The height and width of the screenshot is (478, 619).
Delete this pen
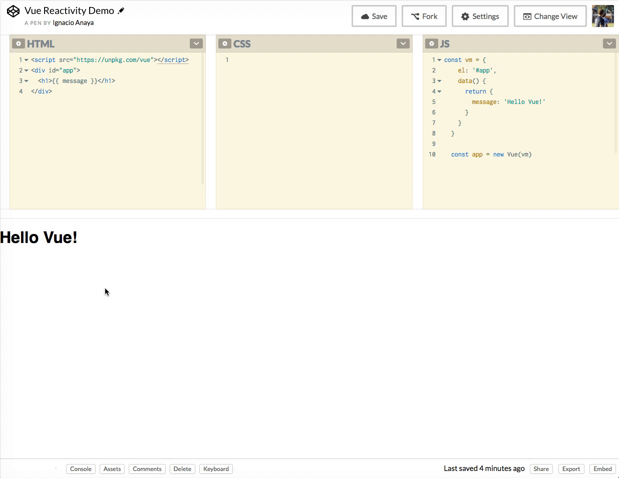[182, 469]
